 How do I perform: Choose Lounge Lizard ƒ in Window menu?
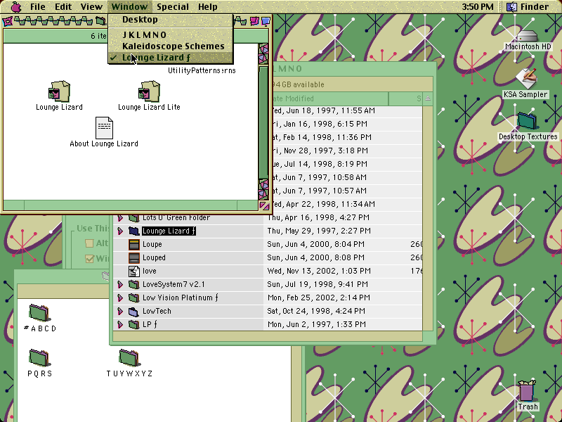[171, 58]
